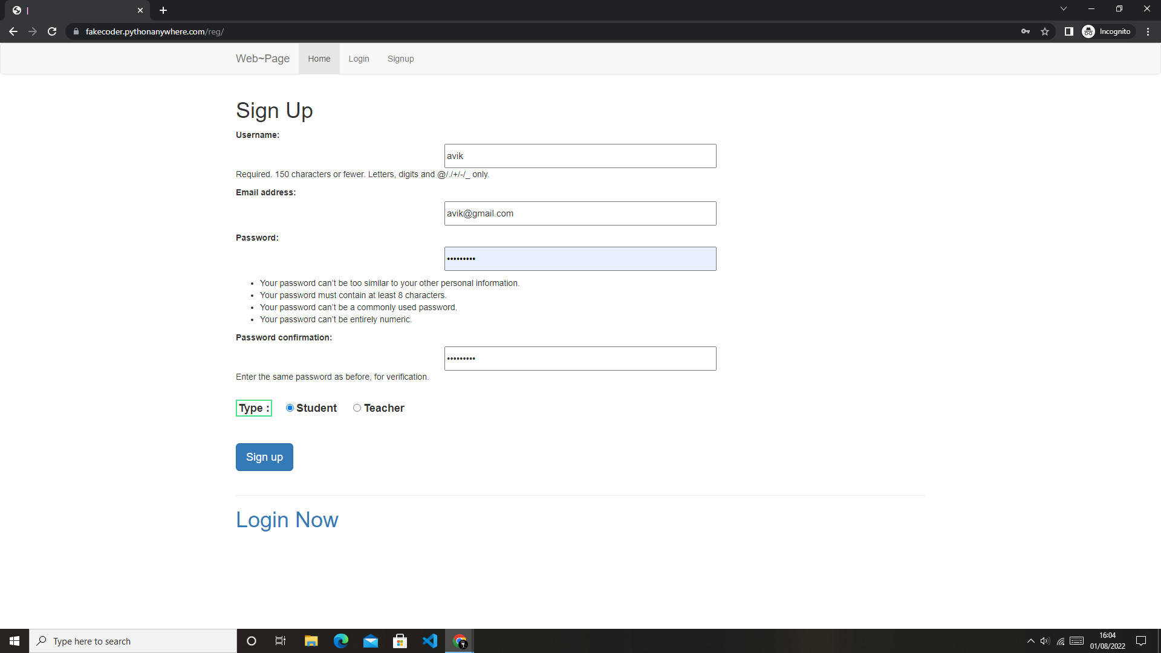Open the Login Now link
Screen dimensions: 1161x653
coord(287,519)
